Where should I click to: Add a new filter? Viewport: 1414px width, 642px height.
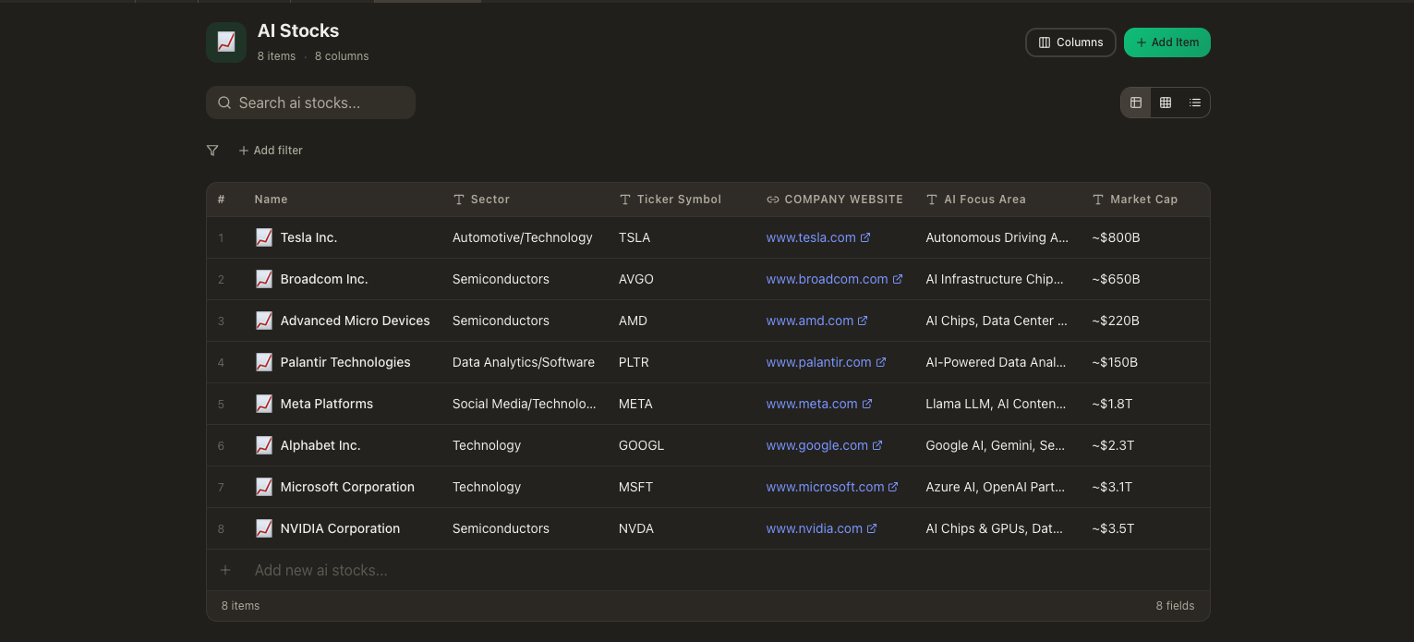pos(271,151)
